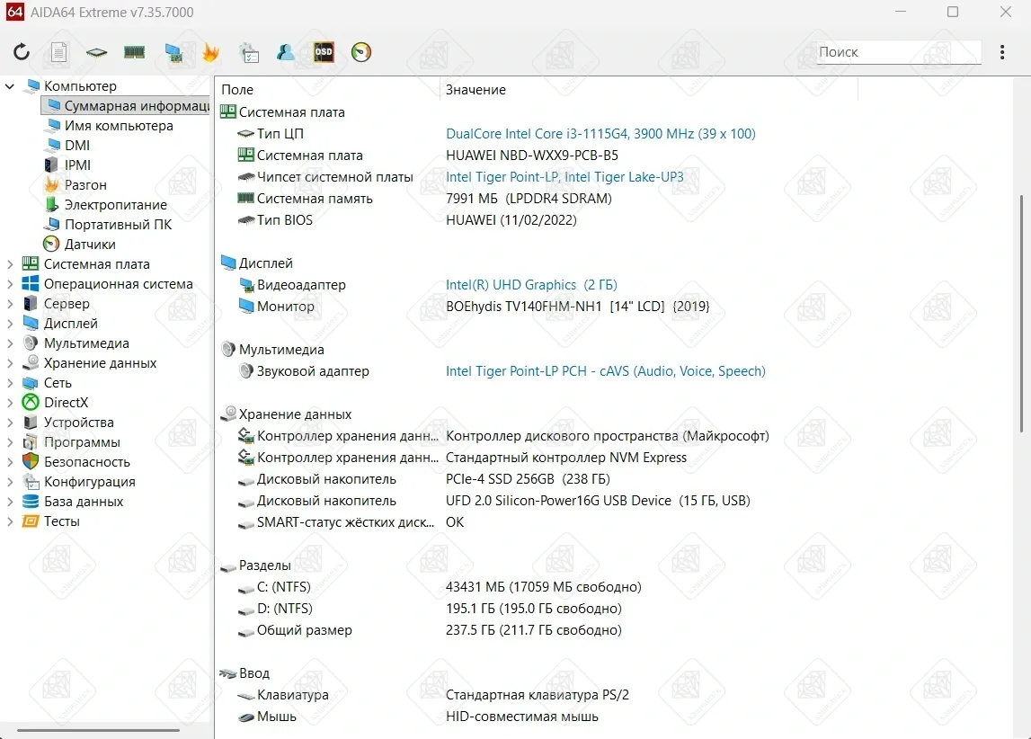Expand the Системная плата tree node
Image resolution: width=1031 pixels, height=739 pixels.
pyautogui.click(x=10, y=264)
